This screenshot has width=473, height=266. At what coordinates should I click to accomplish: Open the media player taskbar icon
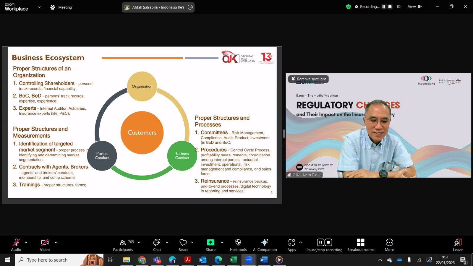pos(279,260)
